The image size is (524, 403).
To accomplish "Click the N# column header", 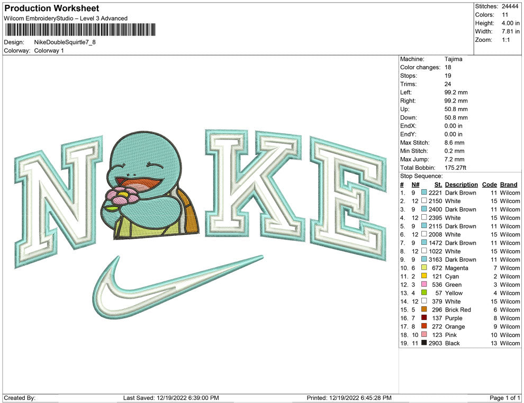I will pos(415,184).
